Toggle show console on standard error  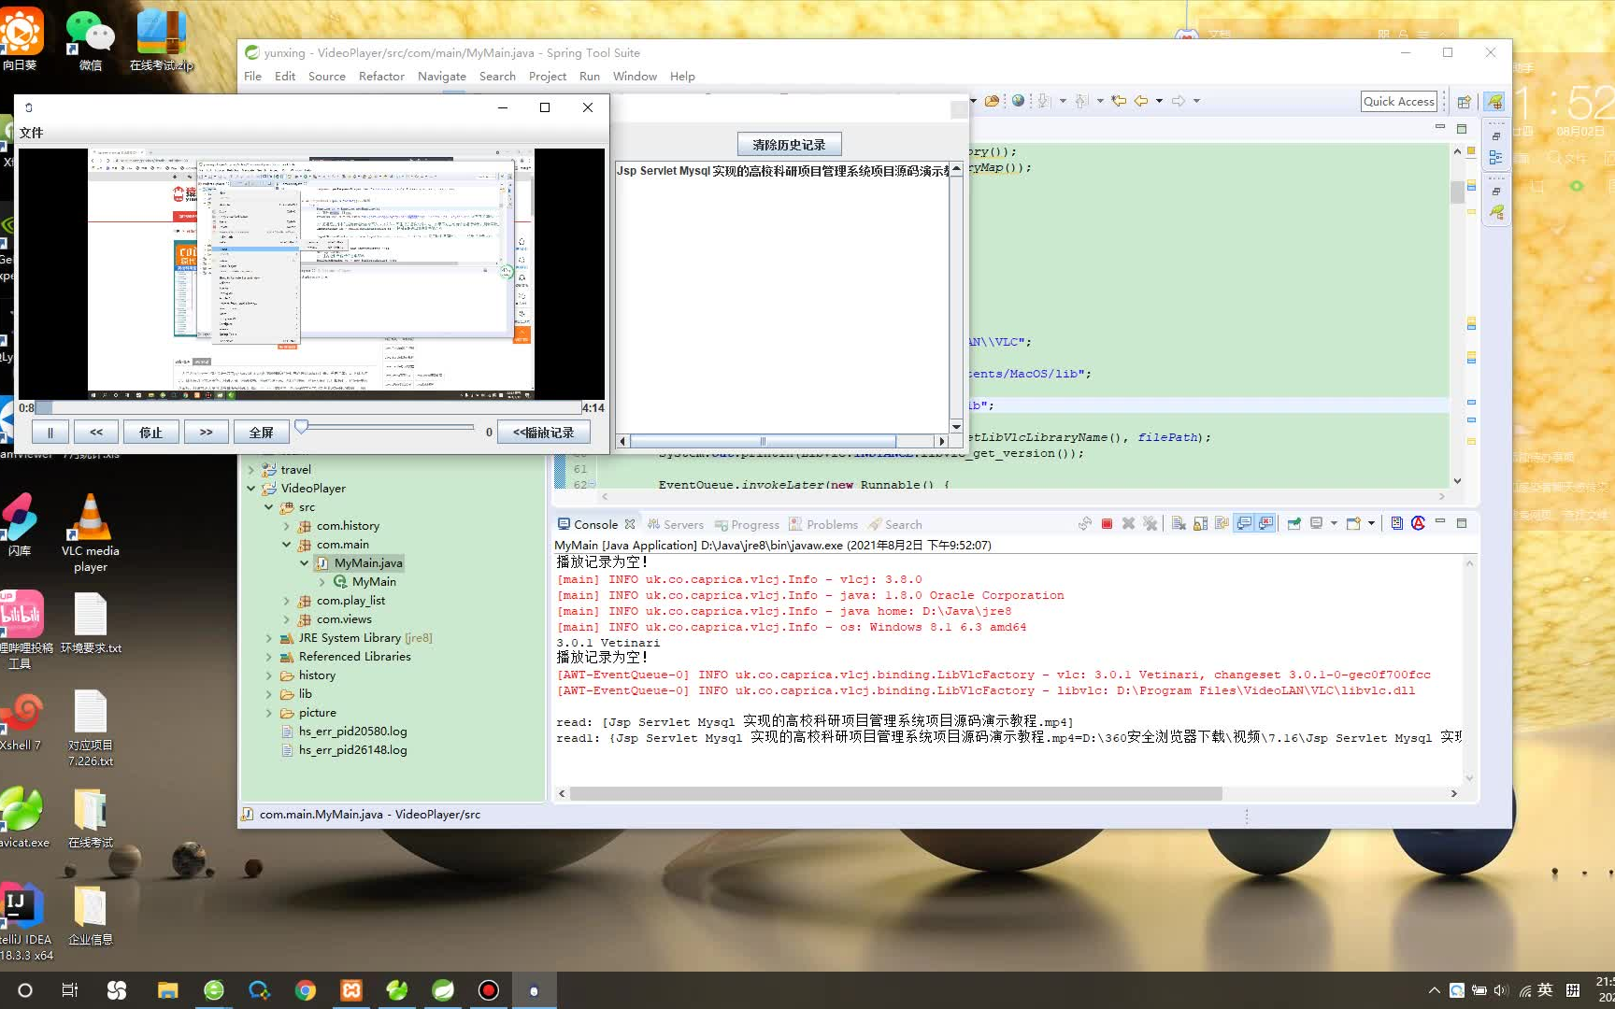pos(1265,524)
